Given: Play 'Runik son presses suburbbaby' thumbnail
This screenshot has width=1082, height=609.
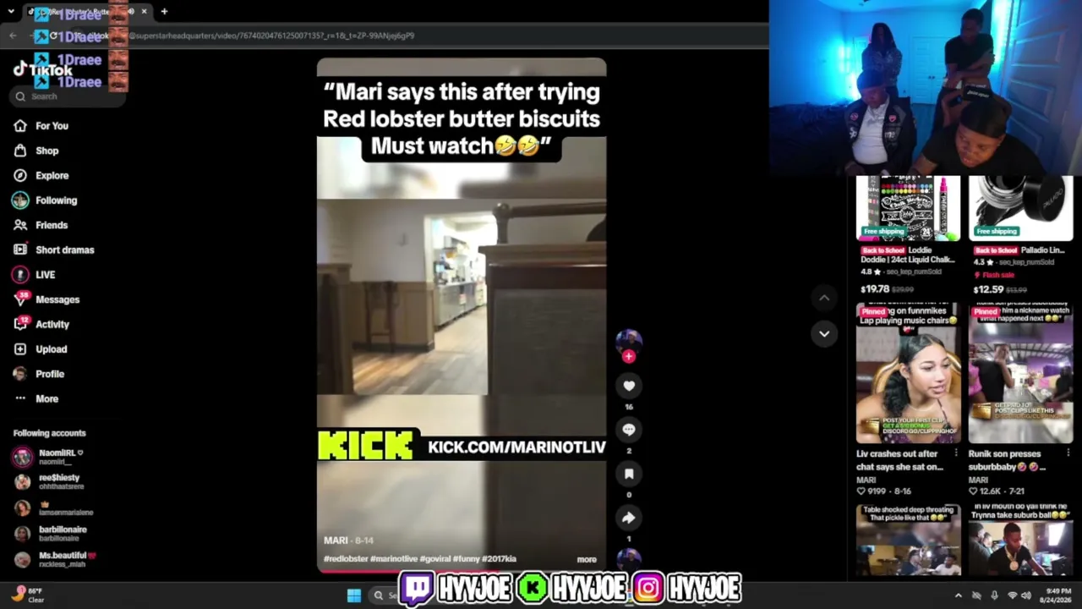Looking at the screenshot, I should [x=1020, y=373].
